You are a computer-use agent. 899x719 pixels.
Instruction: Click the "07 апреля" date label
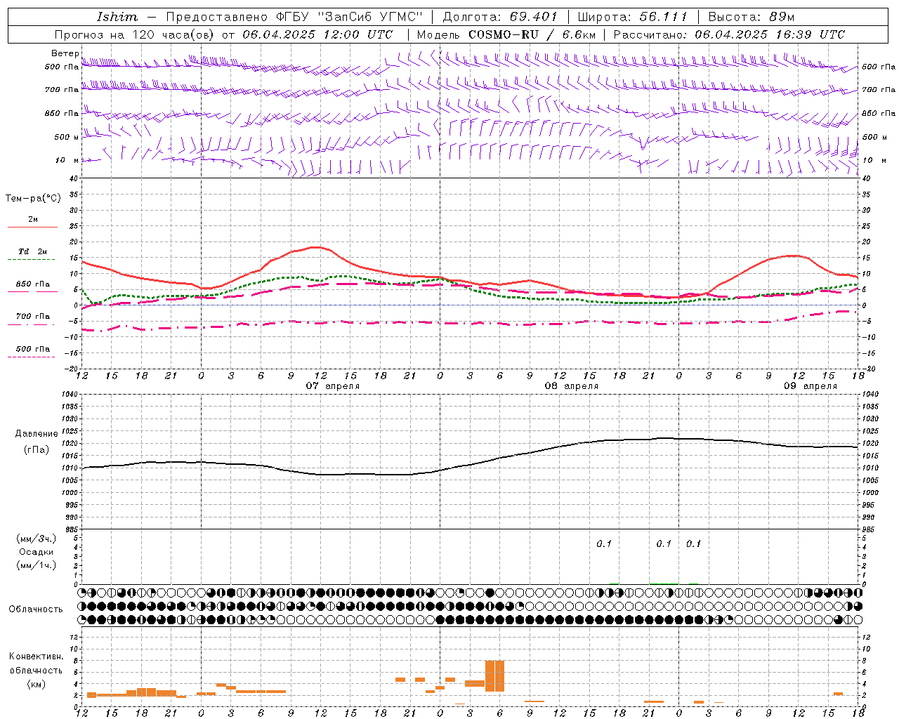point(333,386)
